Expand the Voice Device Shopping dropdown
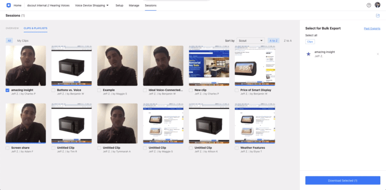The height and width of the screenshot is (190, 386). 92,5
